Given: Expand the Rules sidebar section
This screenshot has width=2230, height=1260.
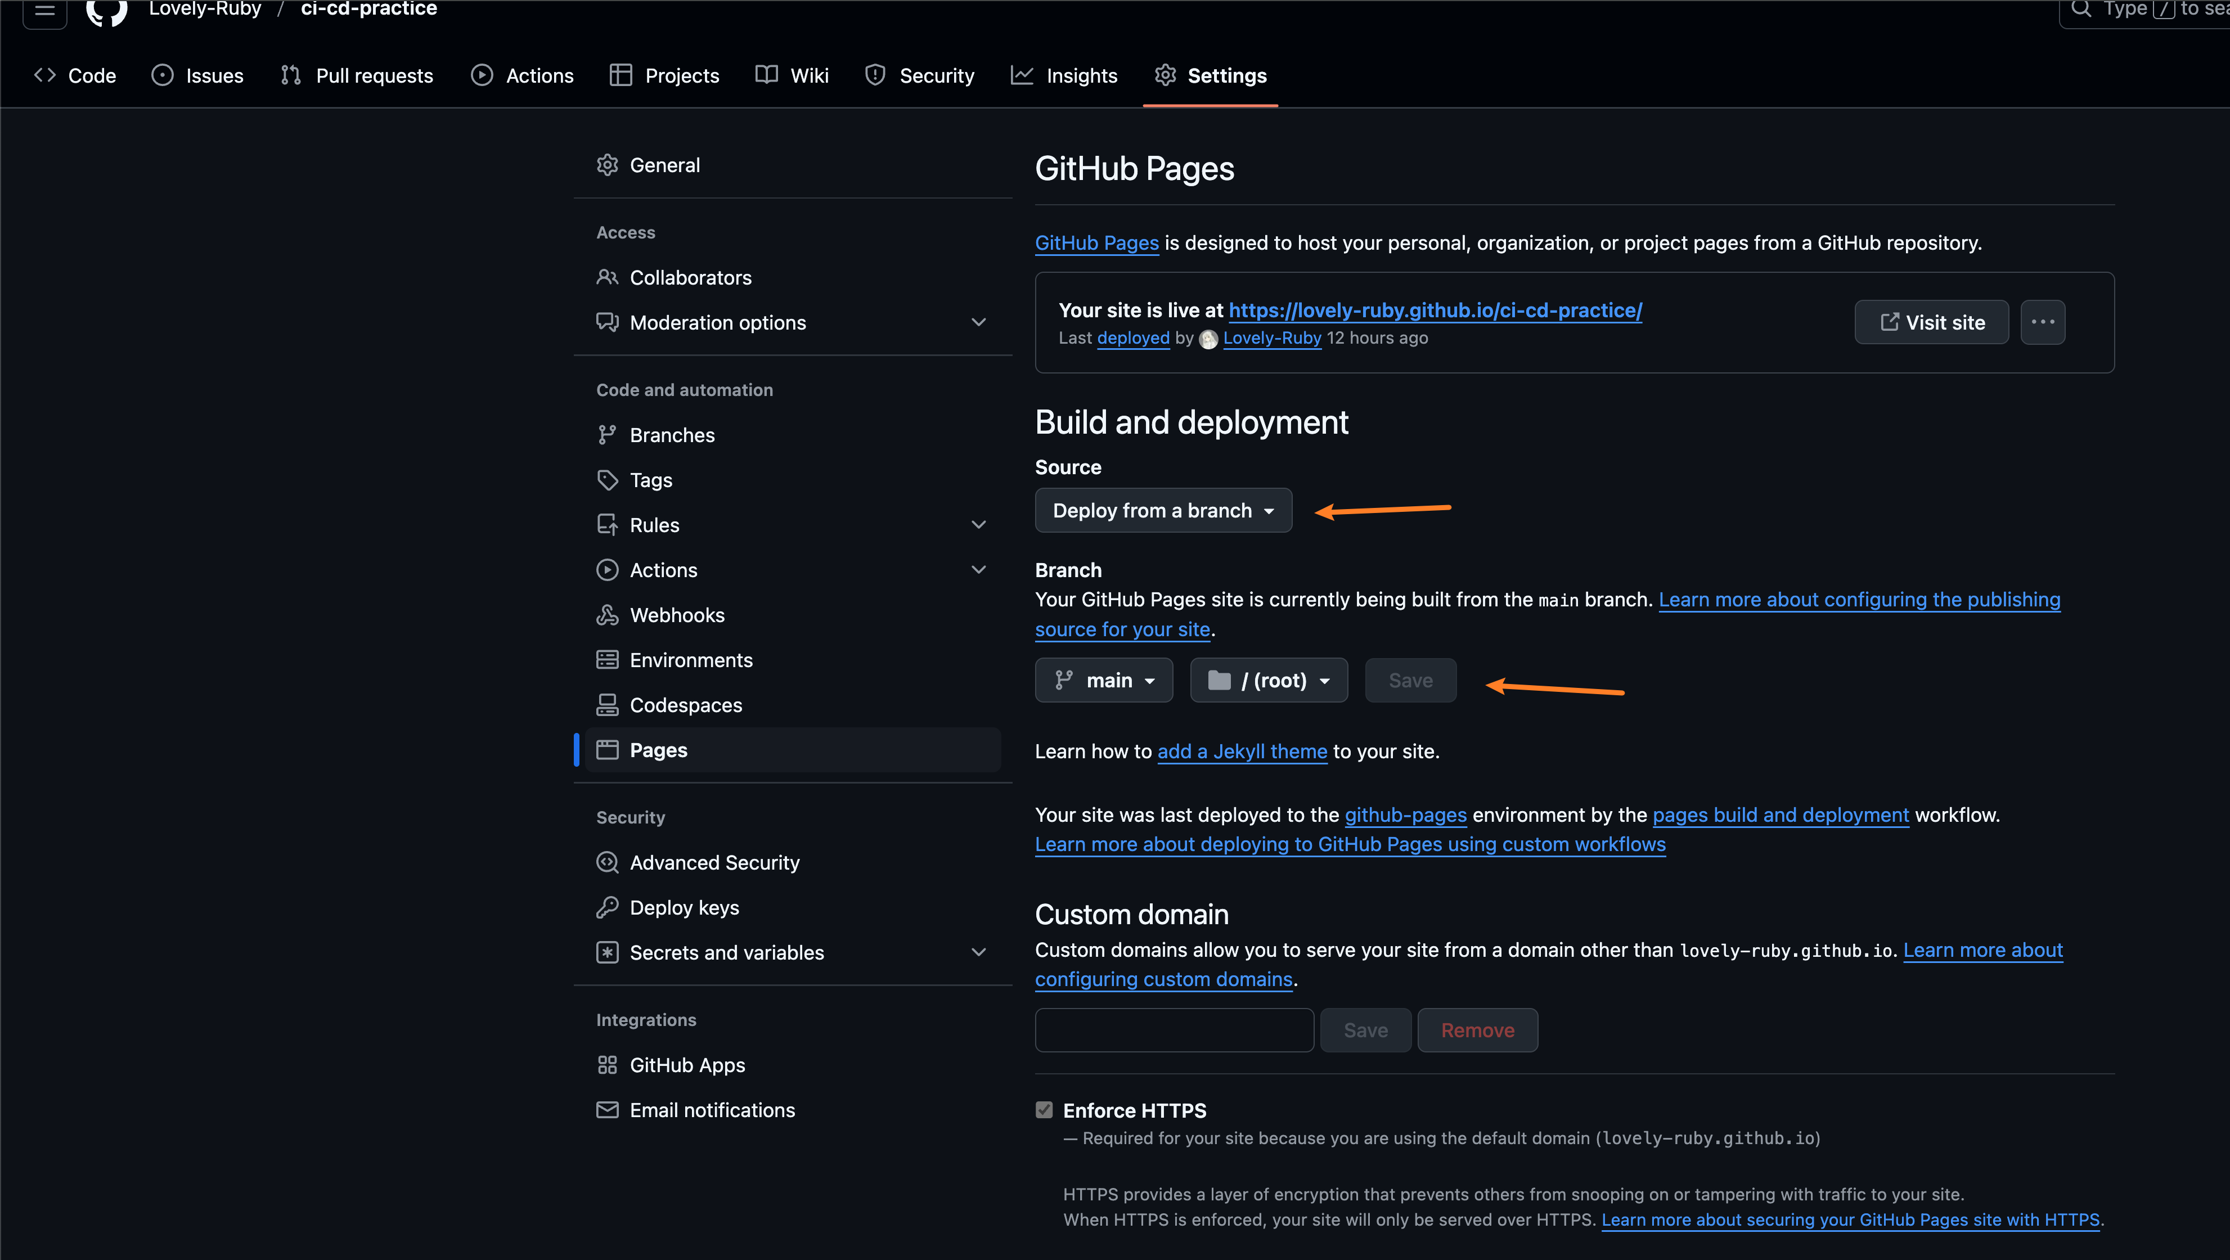Looking at the screenshot, I should click(978, 524).
